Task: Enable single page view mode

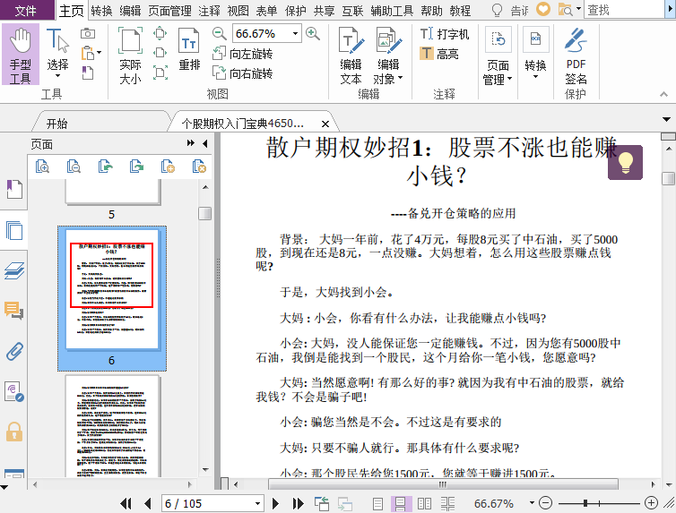Action: point(377,503)
